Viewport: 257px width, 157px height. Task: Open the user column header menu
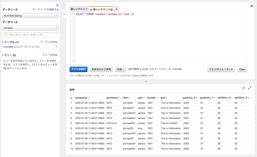click(x=144, y=98)
